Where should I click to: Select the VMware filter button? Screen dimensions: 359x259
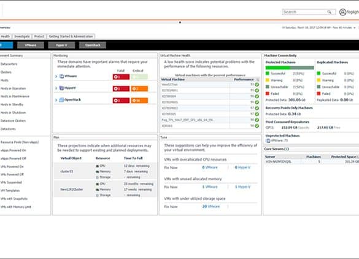tap(31, 45)
